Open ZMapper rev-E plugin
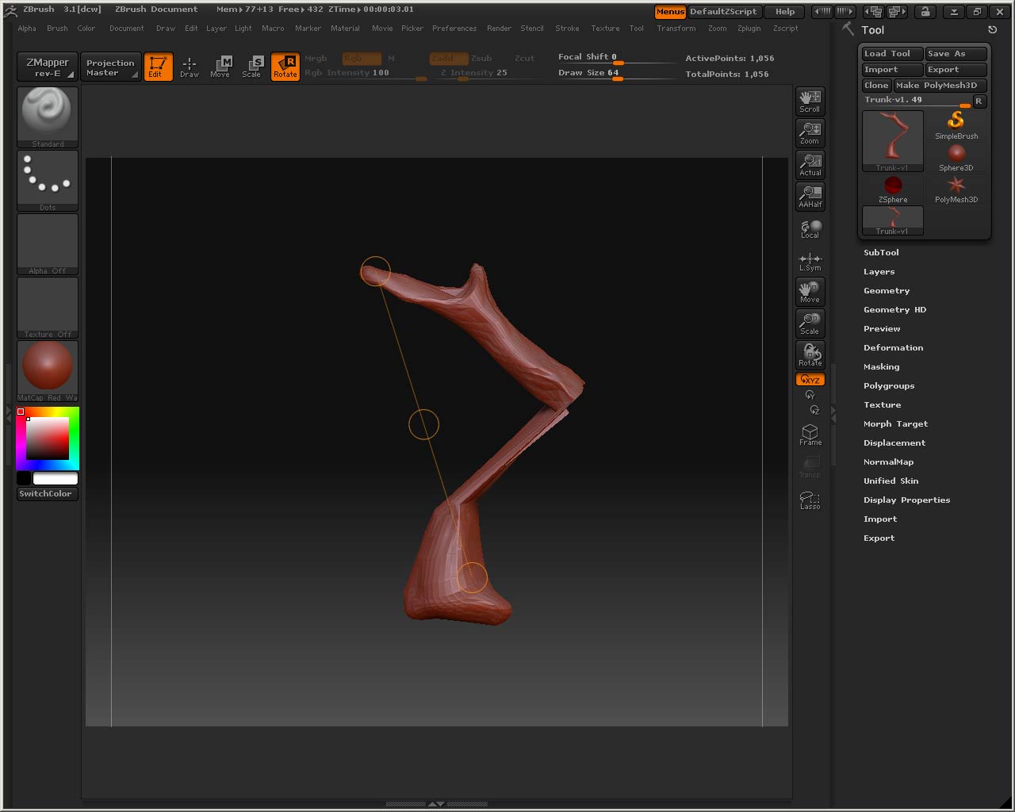This screenshot has height=812, width=1015. point(48,67)
